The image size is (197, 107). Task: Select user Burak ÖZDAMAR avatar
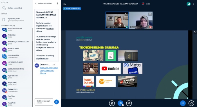tap(5, 50)
